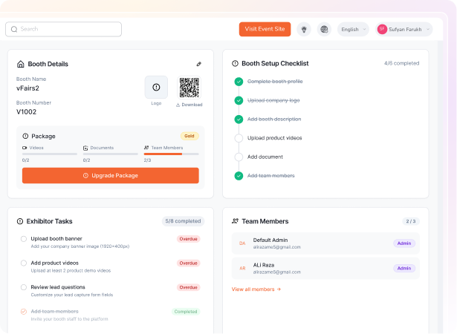The width and height of the screenshot is (457, 334).
Task: Open the English language dropdown
Action: tap(353, 30)
